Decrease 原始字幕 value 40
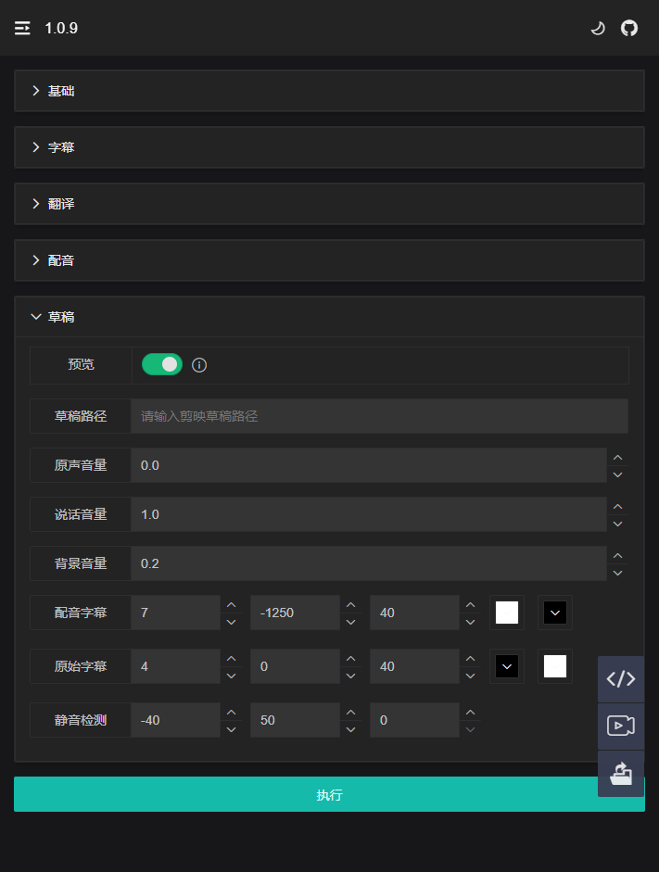This screenshot has width=659, height=872. tap(471, 676)
